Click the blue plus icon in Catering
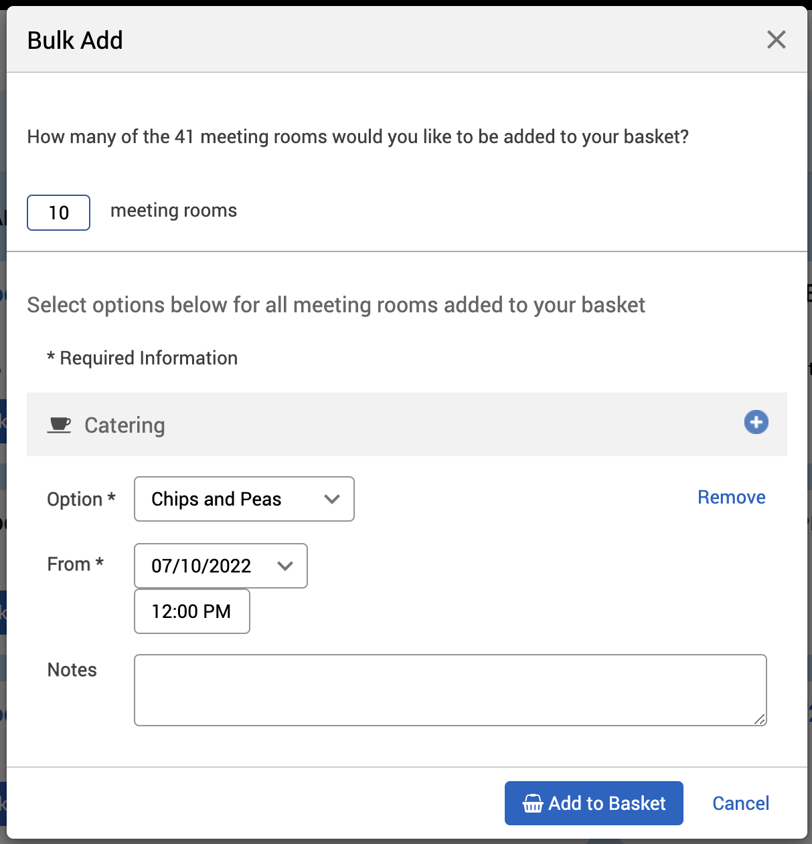This screenshot has height=844, width=812. 756,422
